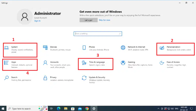Click 'Wi-Fi, airplane mode, VPN' description
The height and width of the screenshot is (111, 196).
point(138,50)
